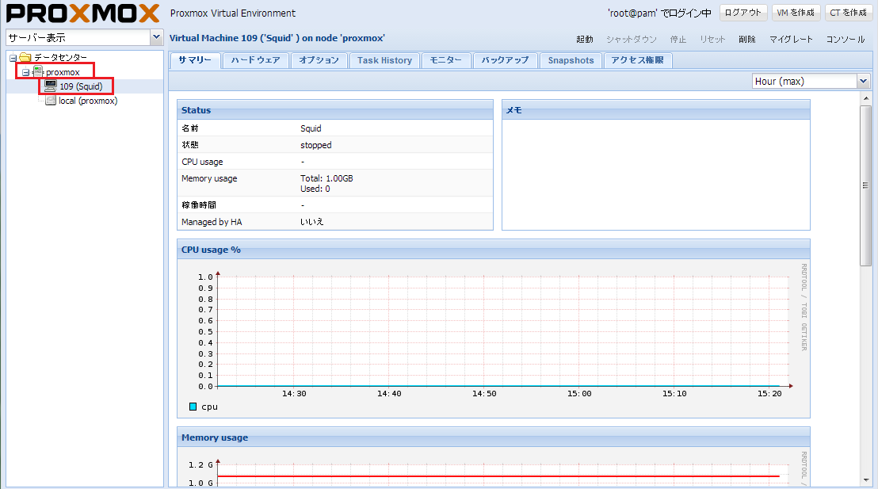The height and width of the screenshot is (489, 878).
Task: Collapse the proxmox node expander
Action: point(25,72)
